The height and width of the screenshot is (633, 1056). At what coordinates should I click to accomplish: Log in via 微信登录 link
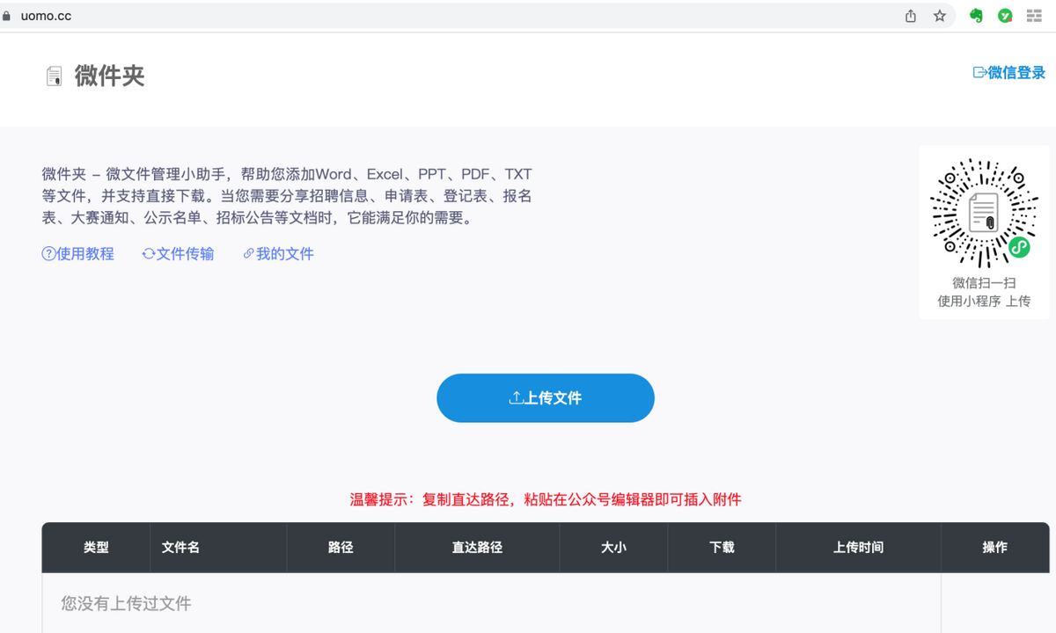[1009, 73]
